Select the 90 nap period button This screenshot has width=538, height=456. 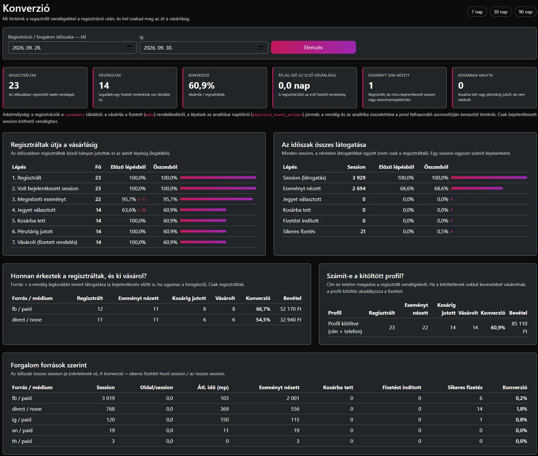tap(525, 12)
